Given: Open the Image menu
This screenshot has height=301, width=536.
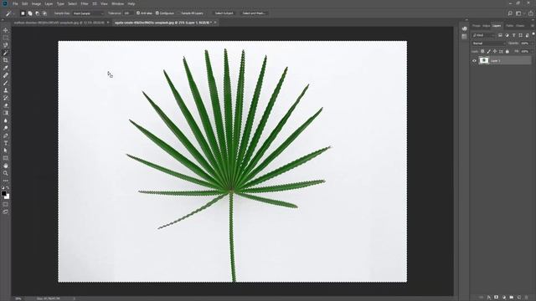Looking at the screenshot, I should [36, 3].
